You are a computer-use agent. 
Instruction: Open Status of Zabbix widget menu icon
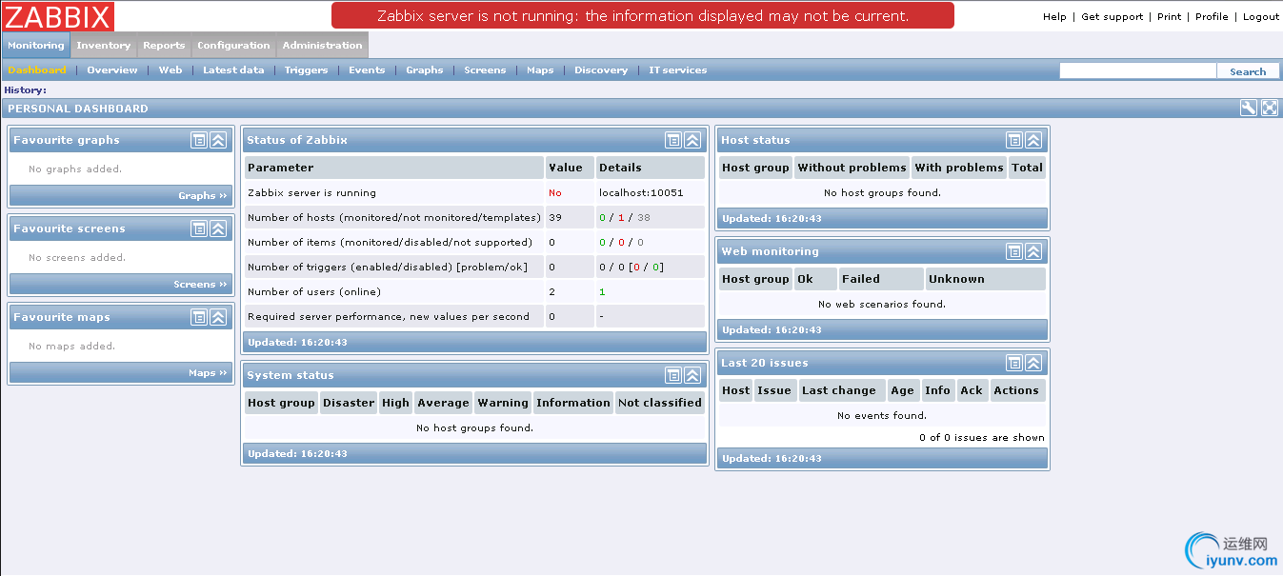[x=673, y=140]
